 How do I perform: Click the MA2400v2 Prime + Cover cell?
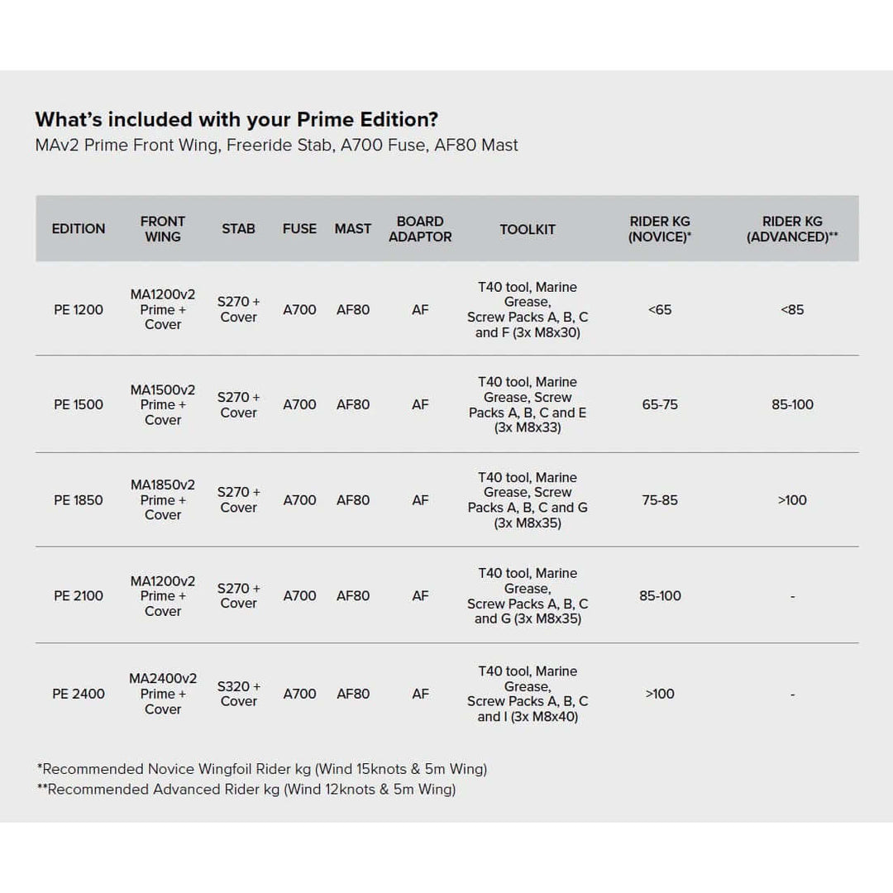(x=163, y=694)
